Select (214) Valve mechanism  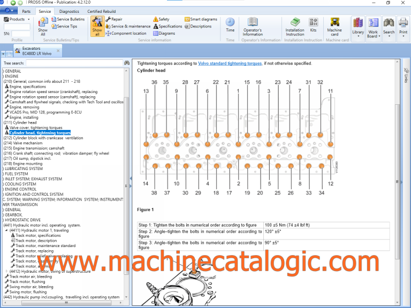pyautogui.click(x=23, y=143)
